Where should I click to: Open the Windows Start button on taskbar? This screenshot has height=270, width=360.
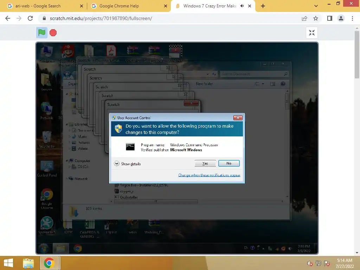point(8,263)
